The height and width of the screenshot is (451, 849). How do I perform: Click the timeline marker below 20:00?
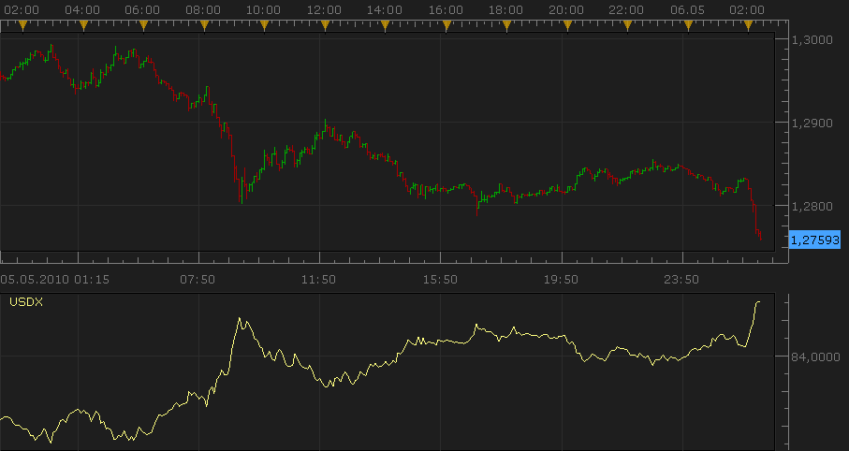click(x=567, y=25)
